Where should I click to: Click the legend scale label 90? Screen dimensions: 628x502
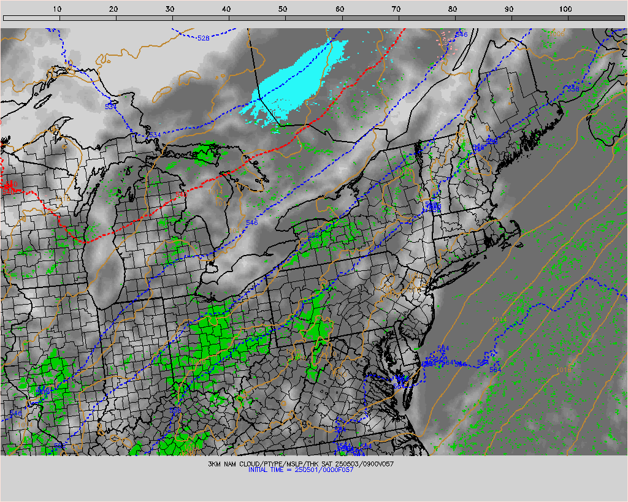tap(509, 9)
